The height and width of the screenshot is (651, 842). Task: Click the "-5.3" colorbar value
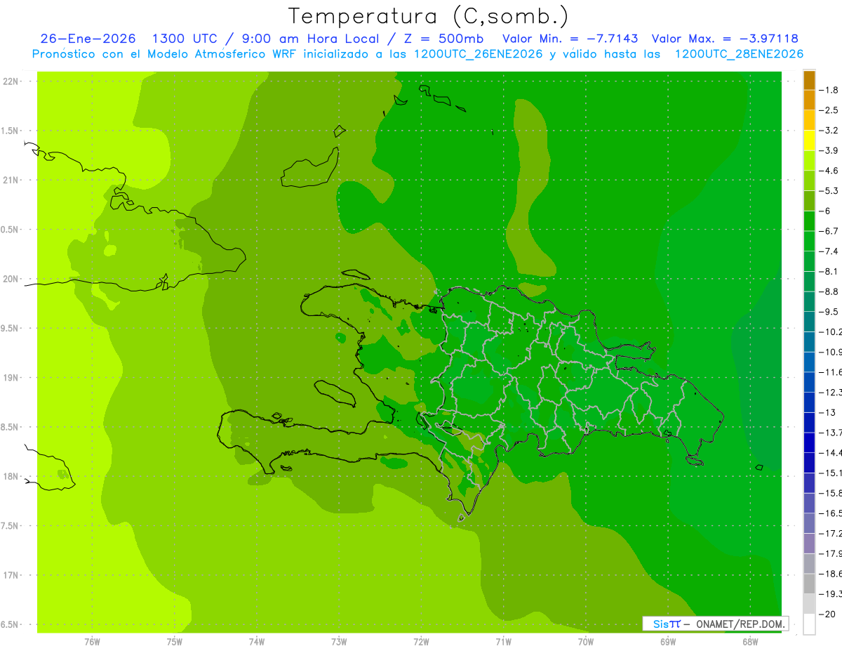click(829, 191)
